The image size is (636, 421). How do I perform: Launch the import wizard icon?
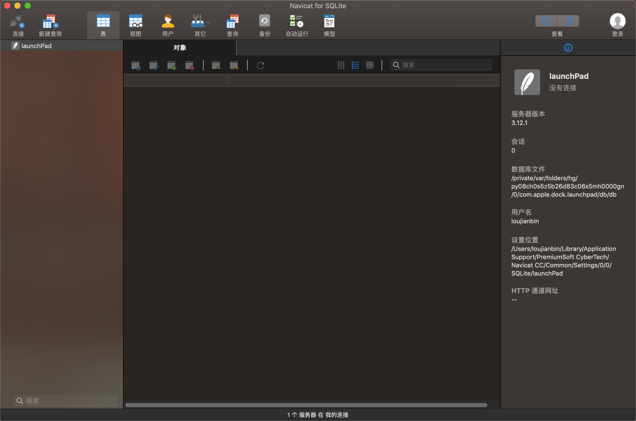(x=216, y=66)
